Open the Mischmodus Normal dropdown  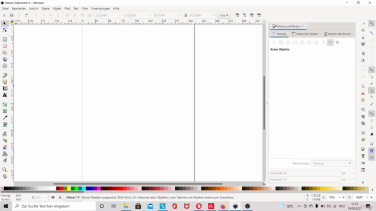click(x=333, y=164)
